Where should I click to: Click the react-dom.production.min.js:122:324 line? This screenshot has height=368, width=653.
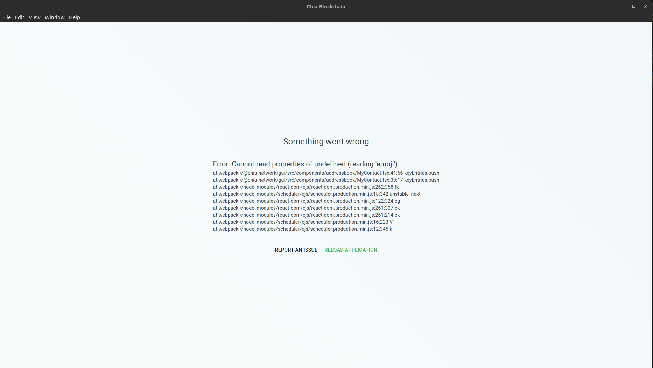[306, 201]
